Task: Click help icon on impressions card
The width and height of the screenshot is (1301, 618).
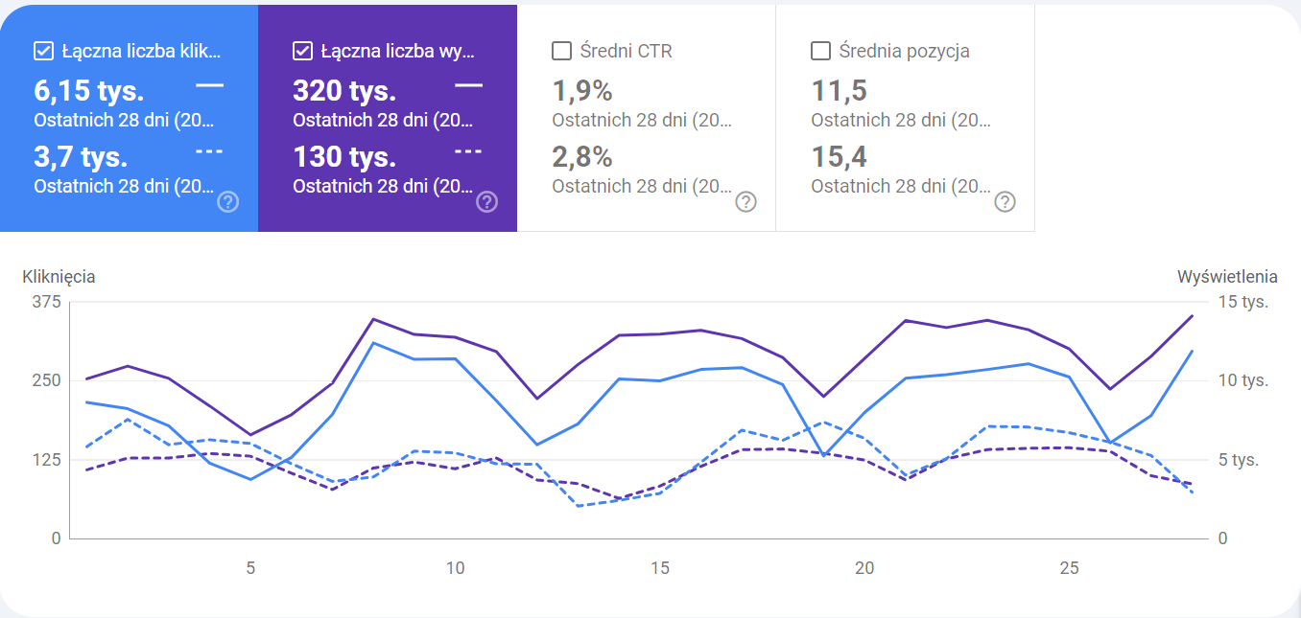Action: tap(487, 201)
